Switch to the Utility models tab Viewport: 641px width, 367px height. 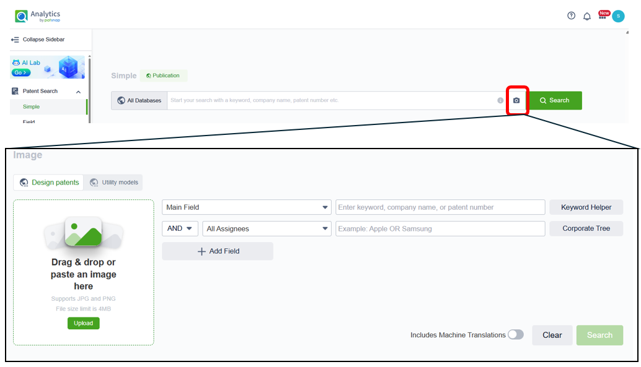coord(113,182)
